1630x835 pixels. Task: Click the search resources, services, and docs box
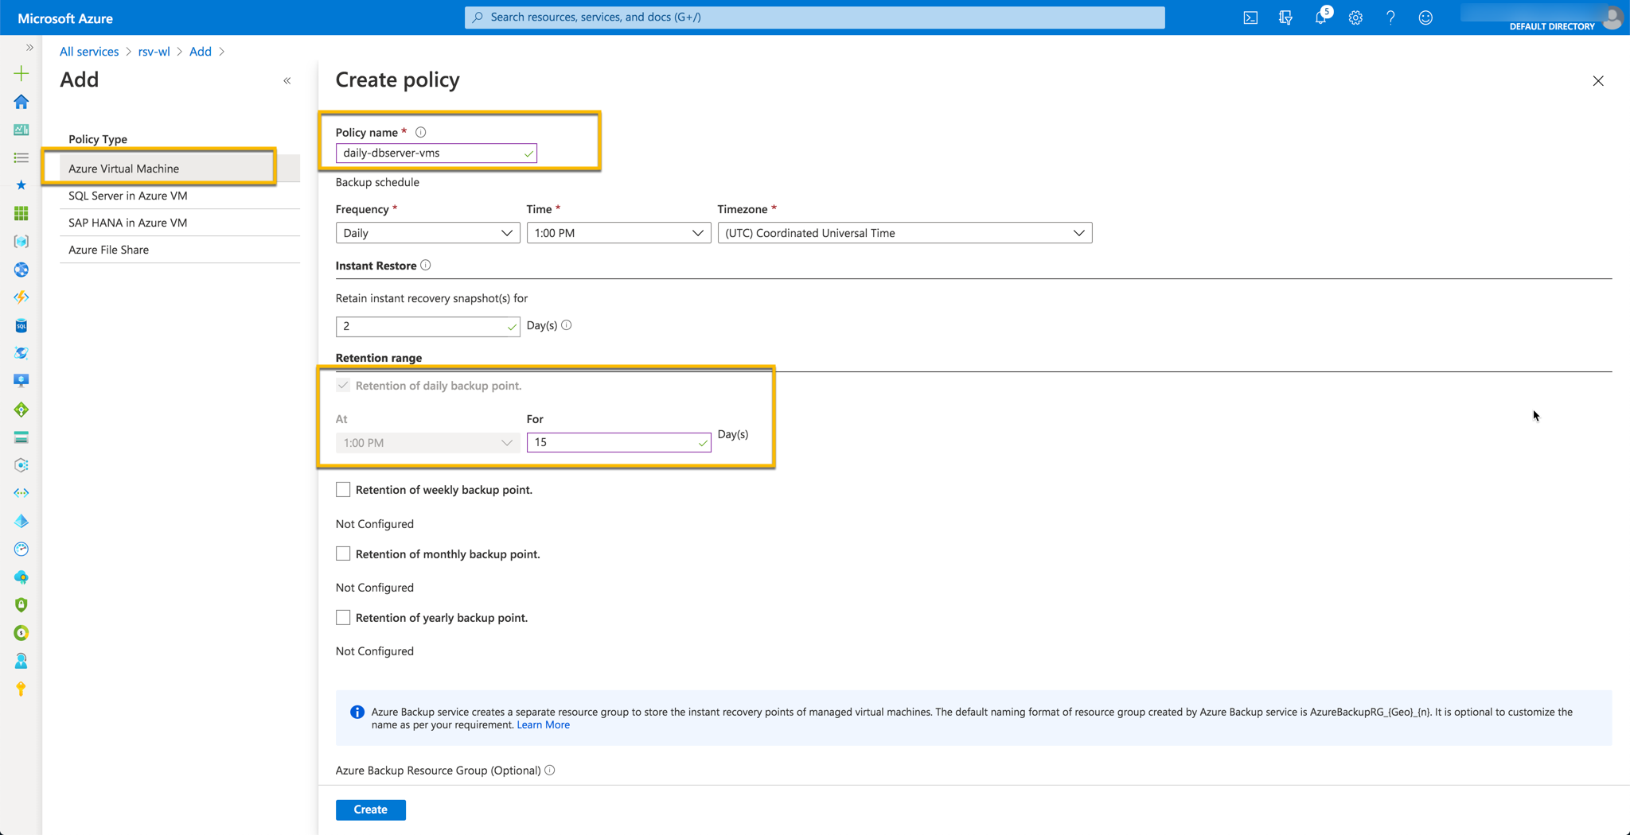(814, 17)
